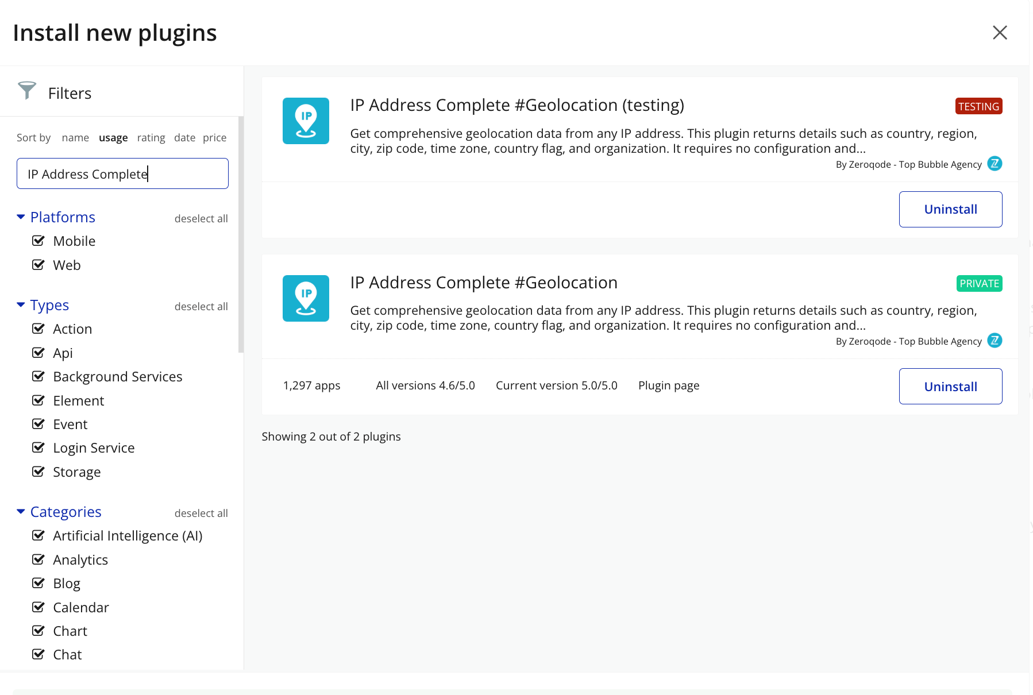Click Zeroqode badge icon on testing plugin

click(995, 164)
